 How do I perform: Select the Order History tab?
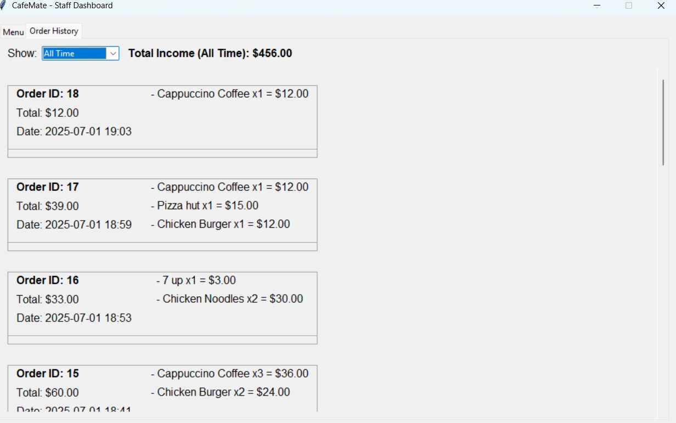click(54, 31)
